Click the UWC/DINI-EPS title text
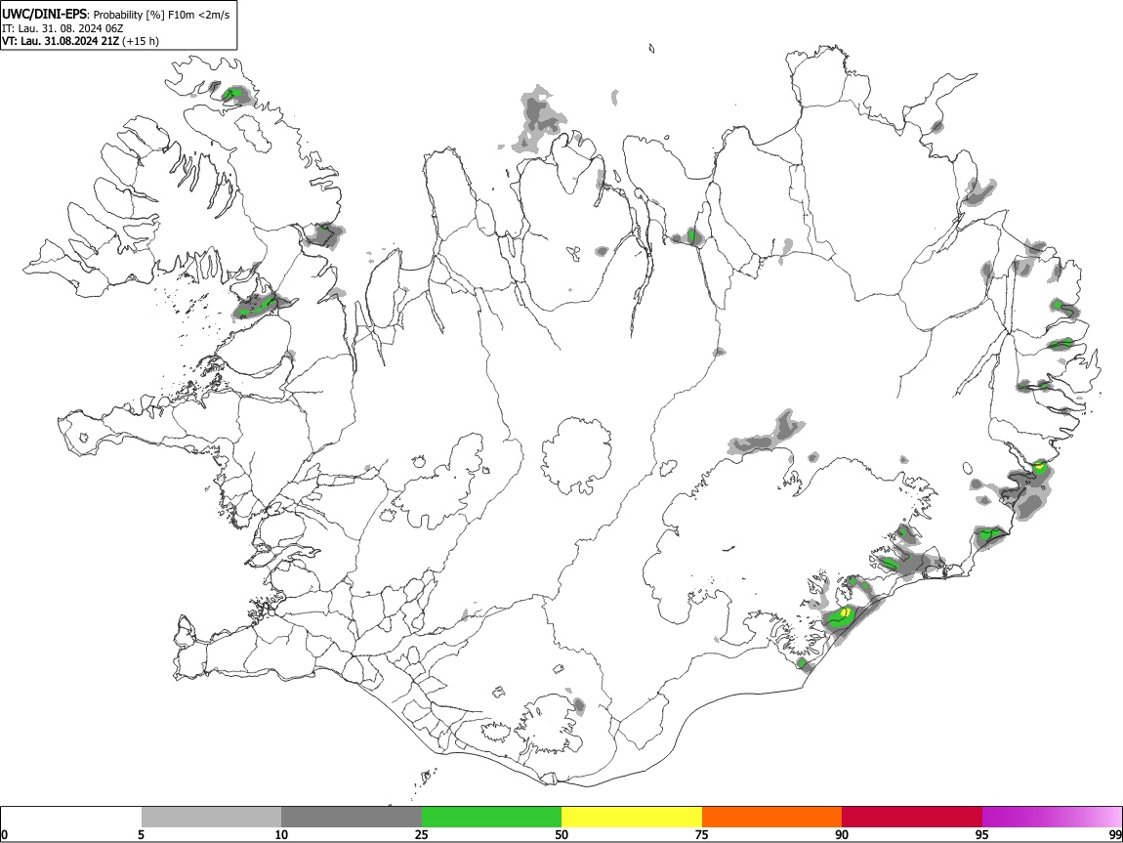The height and width of the screenshot is (843, 1123). (x=44, y=15)
